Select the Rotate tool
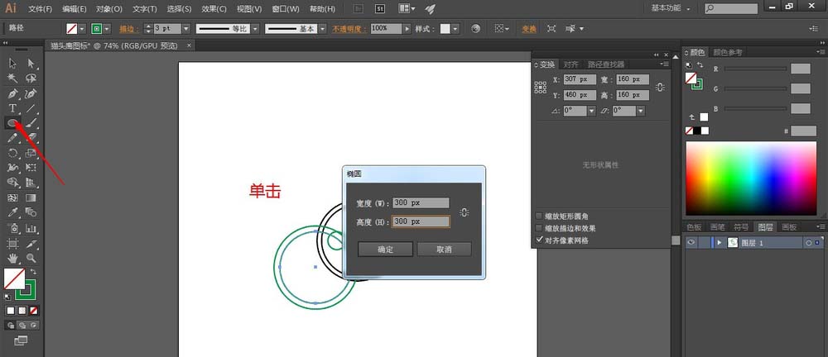Image resolution: width=828 pixels, height=357 pixels. pyautogui.click(x=12, y=154)
